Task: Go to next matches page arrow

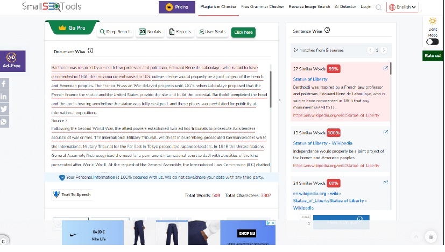Action: [384, 50]
